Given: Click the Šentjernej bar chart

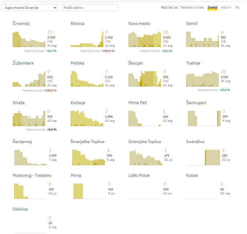Looking at the screenshot, I should pos(31,157).
